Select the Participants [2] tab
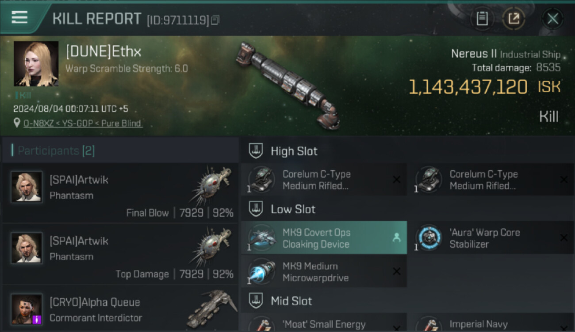The image size is (575, 332). click(56, 151)
